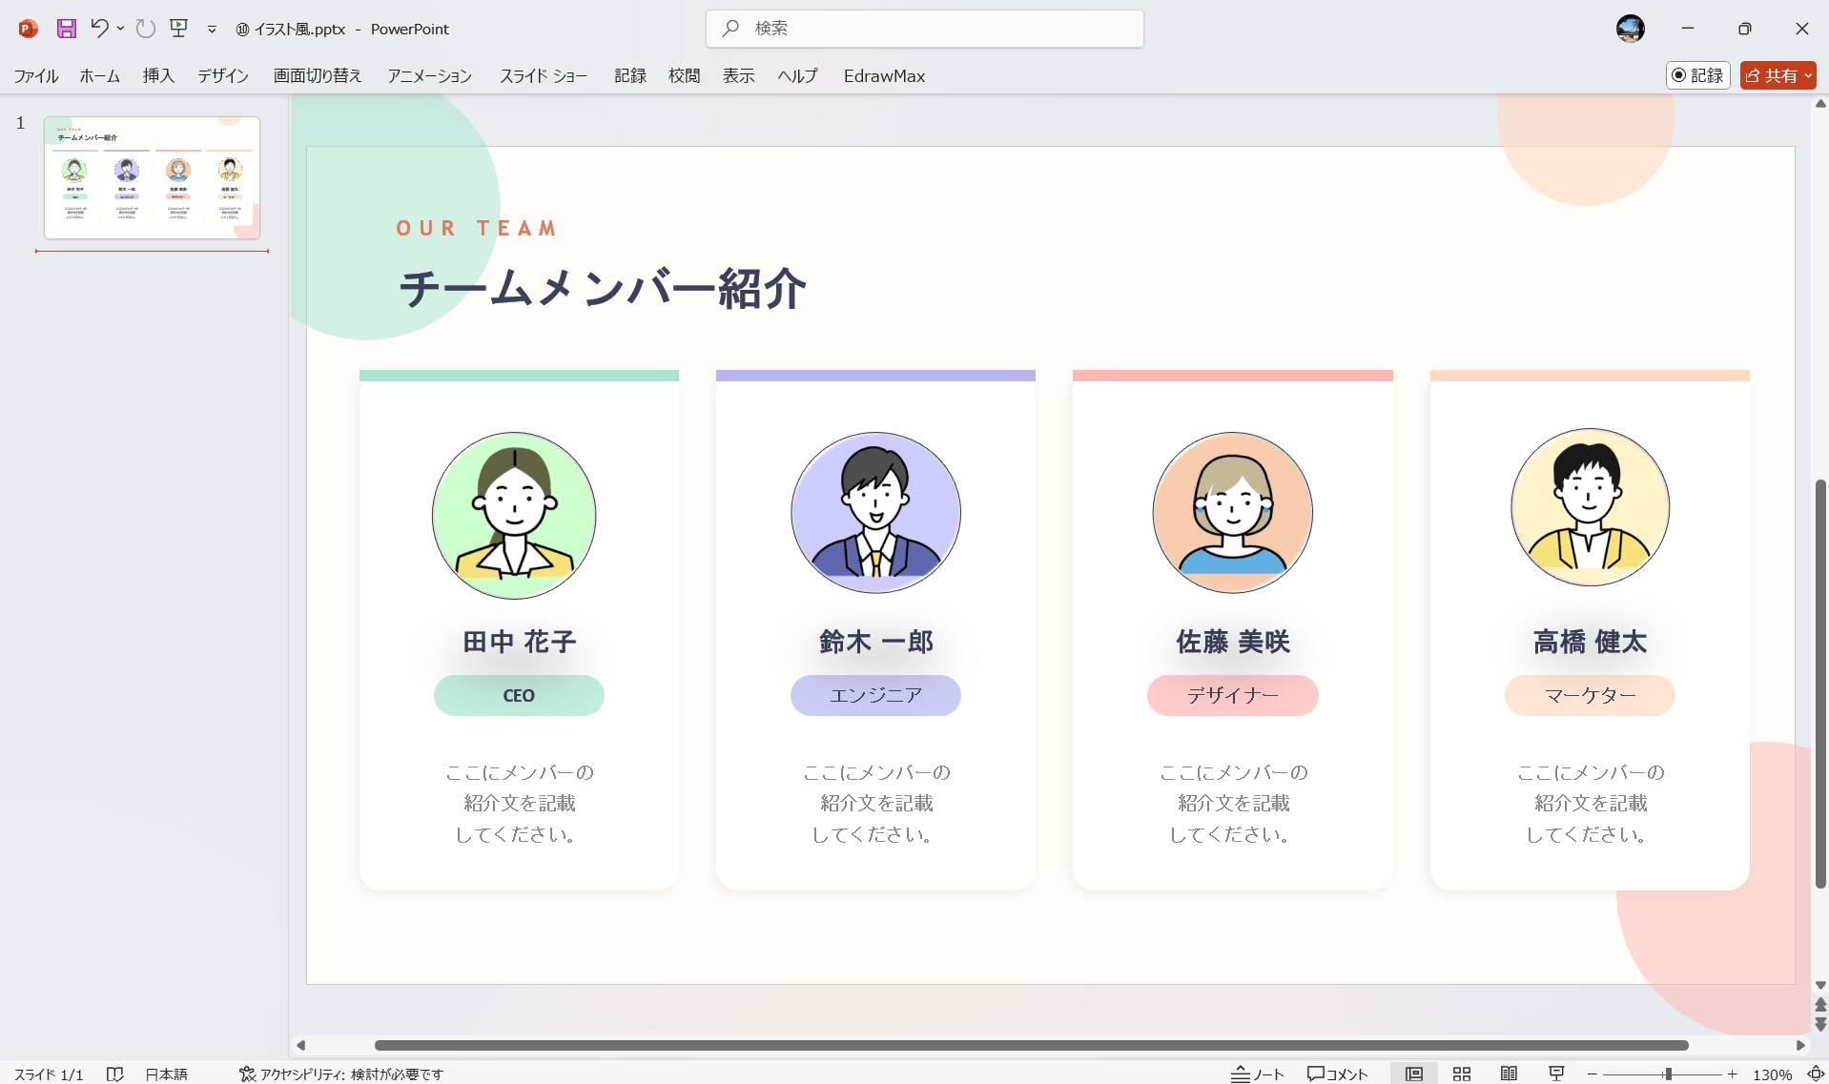Viewport: 1829px width, 1084px height.
Task: Start slideshow from the status bar icon
Action: tap(1555, 1074)
